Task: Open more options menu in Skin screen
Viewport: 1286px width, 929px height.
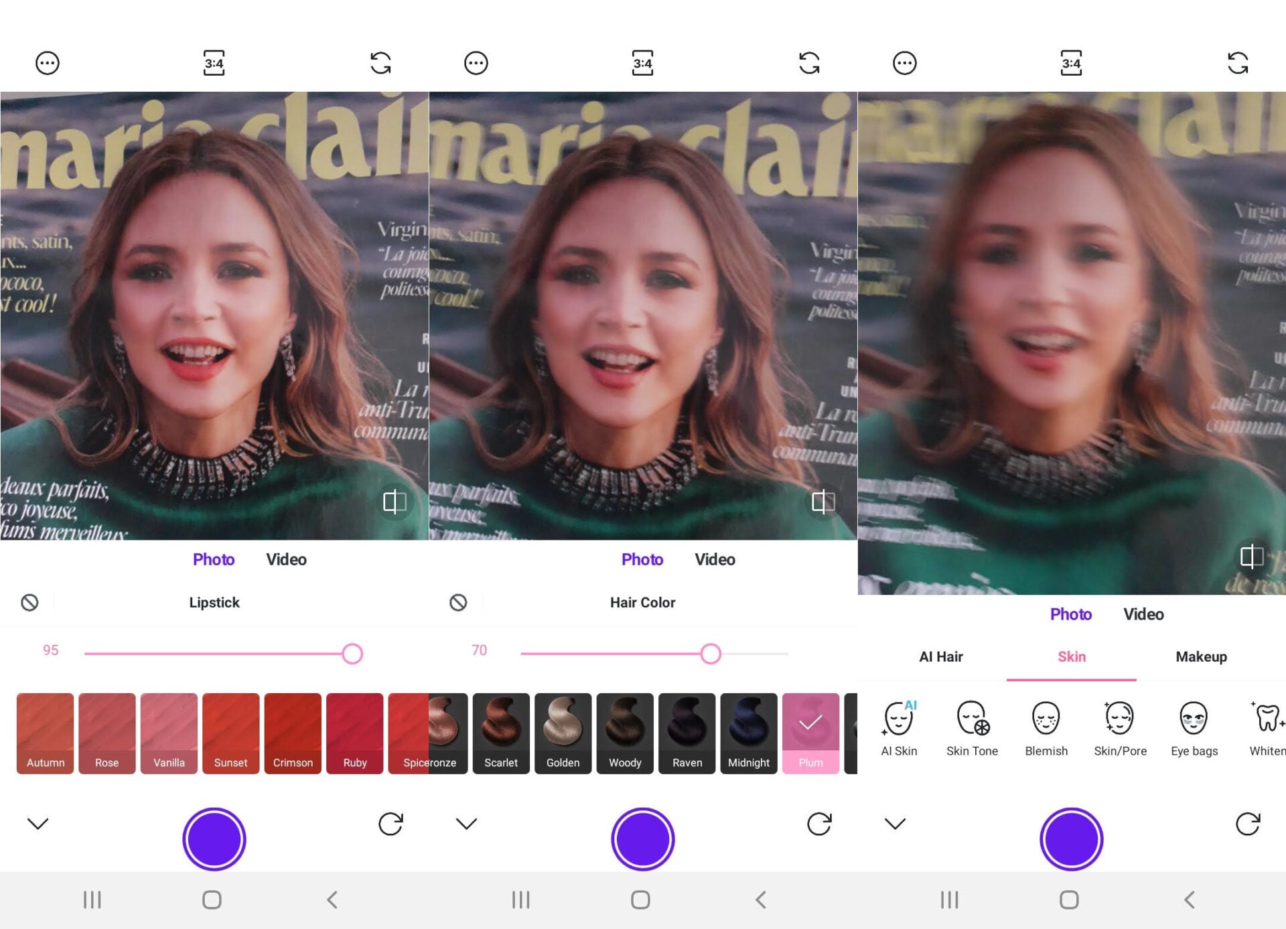Action: (904, 63)
